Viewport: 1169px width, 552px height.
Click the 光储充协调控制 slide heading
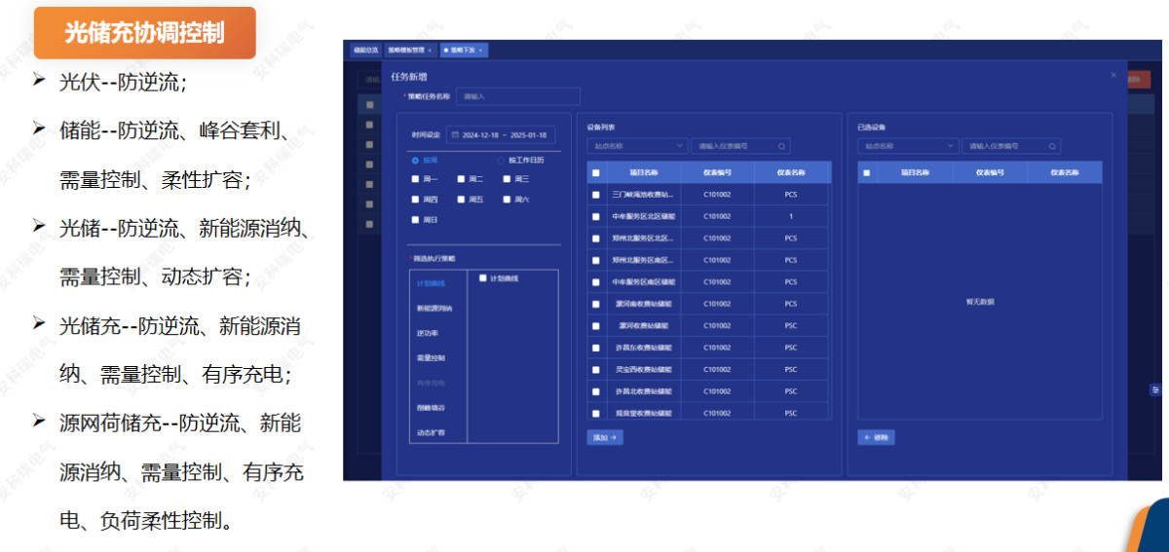click(144, 33)
